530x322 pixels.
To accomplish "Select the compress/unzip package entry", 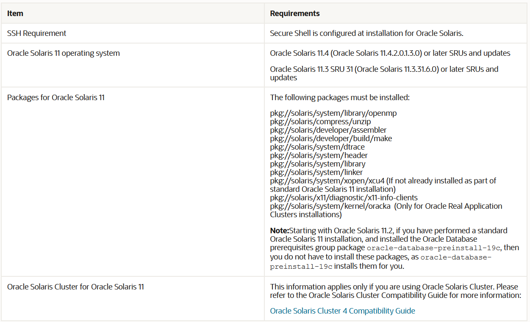I will tap(320, 121).
